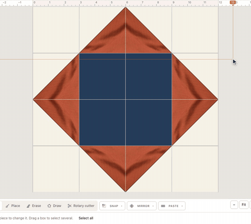Pick the Rotary cutter scissors tool
Viewport: 251px width, 224px height.
(x=81, y=206)
